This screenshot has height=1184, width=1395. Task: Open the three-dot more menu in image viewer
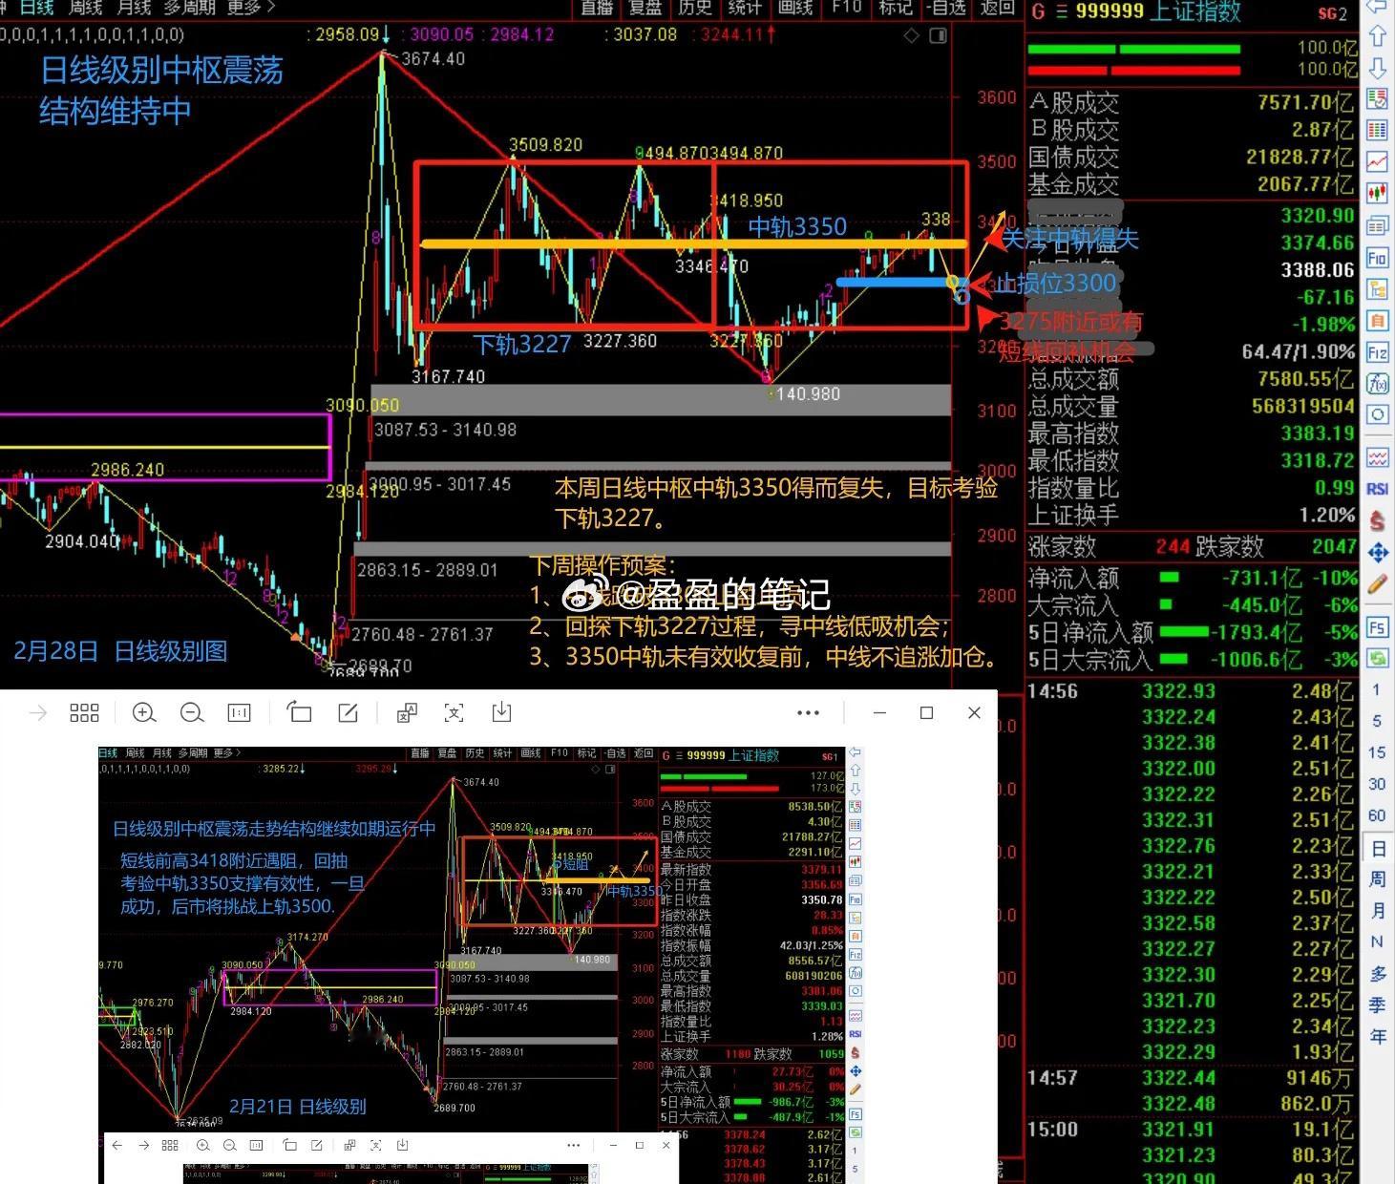click(808, 712)
